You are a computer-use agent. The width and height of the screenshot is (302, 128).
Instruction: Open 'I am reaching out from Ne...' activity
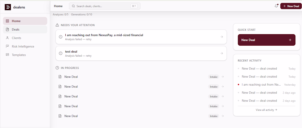click(261, 85)
